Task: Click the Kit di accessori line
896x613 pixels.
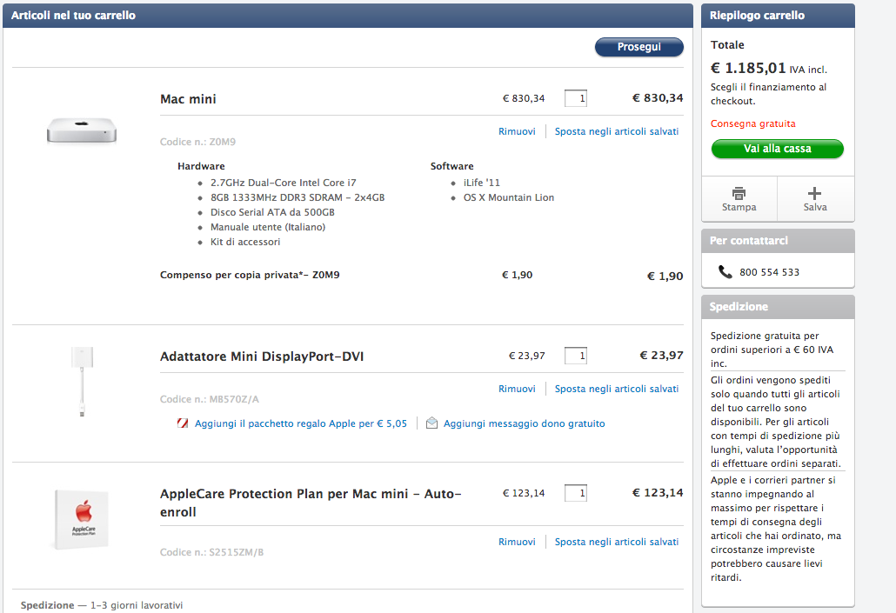Action: pos(245,242)
